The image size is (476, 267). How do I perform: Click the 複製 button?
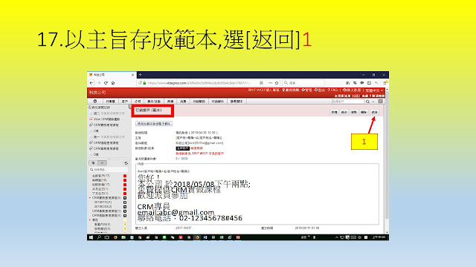click(354, 112)
